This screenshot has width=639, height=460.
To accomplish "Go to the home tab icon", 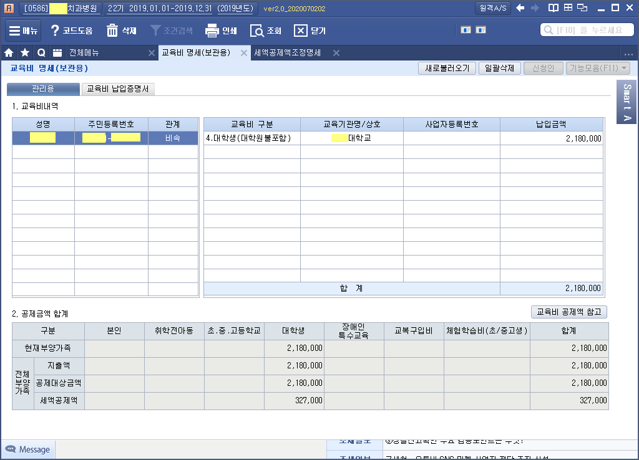I will 9,53.
